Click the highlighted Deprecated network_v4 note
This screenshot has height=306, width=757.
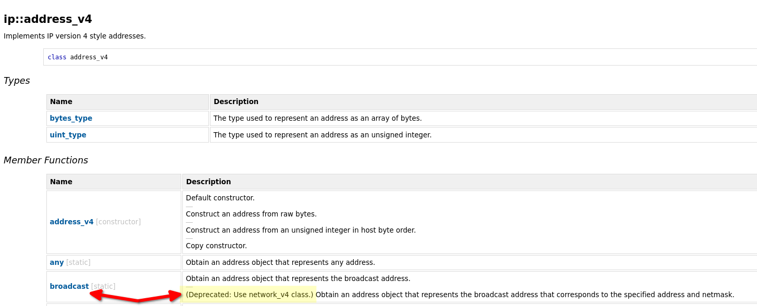pyautogui.click(x=250, y=295)
